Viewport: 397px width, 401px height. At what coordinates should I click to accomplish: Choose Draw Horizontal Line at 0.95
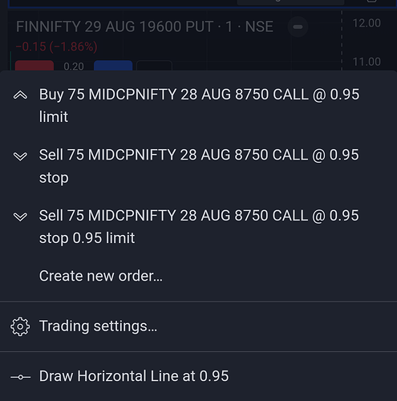[x=198, y=376]
